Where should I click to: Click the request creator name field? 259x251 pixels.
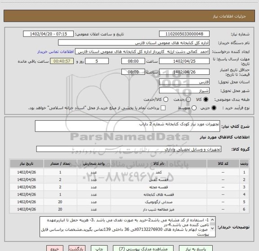tap(142, 52)
